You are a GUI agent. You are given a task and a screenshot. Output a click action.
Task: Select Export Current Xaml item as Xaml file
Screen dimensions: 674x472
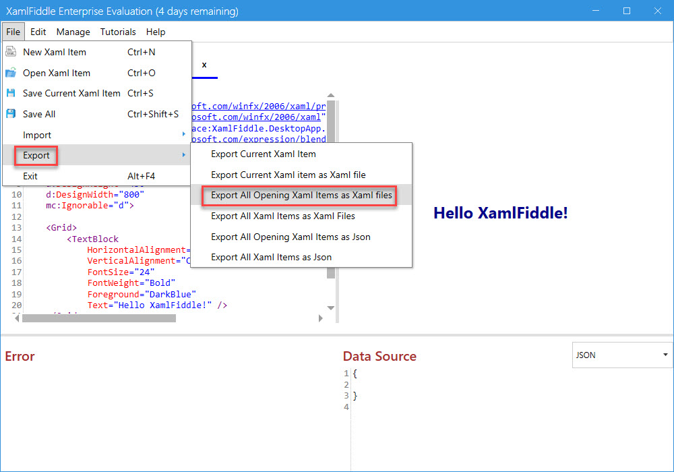pyautogui.click(x=301, y=175)
